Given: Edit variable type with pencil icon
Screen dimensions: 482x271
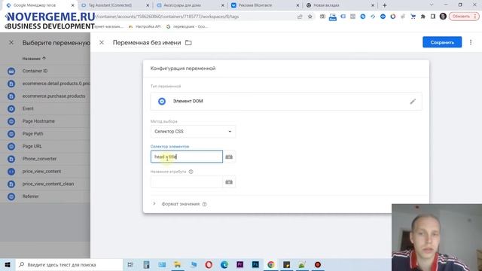Looking at the screenshot, I should [x=413, y=102].
